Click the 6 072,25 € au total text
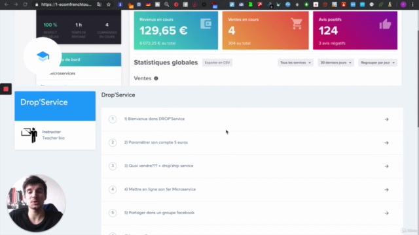 (x=157, y=43)
